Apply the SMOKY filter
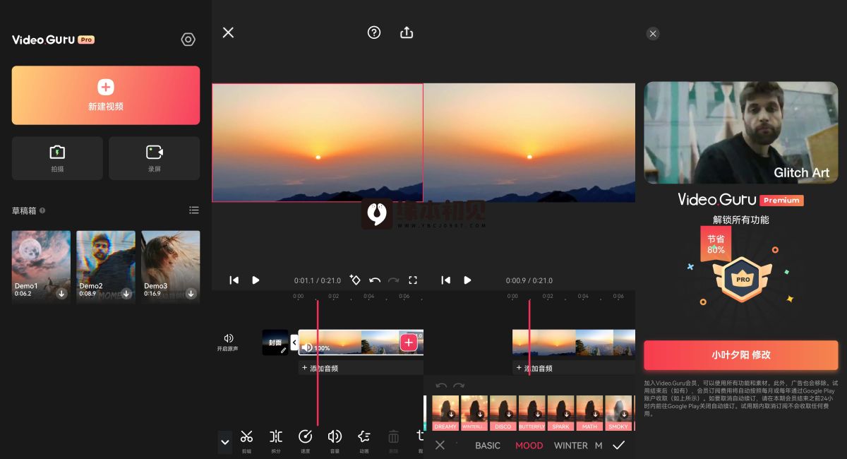 [x=618, y=412]
